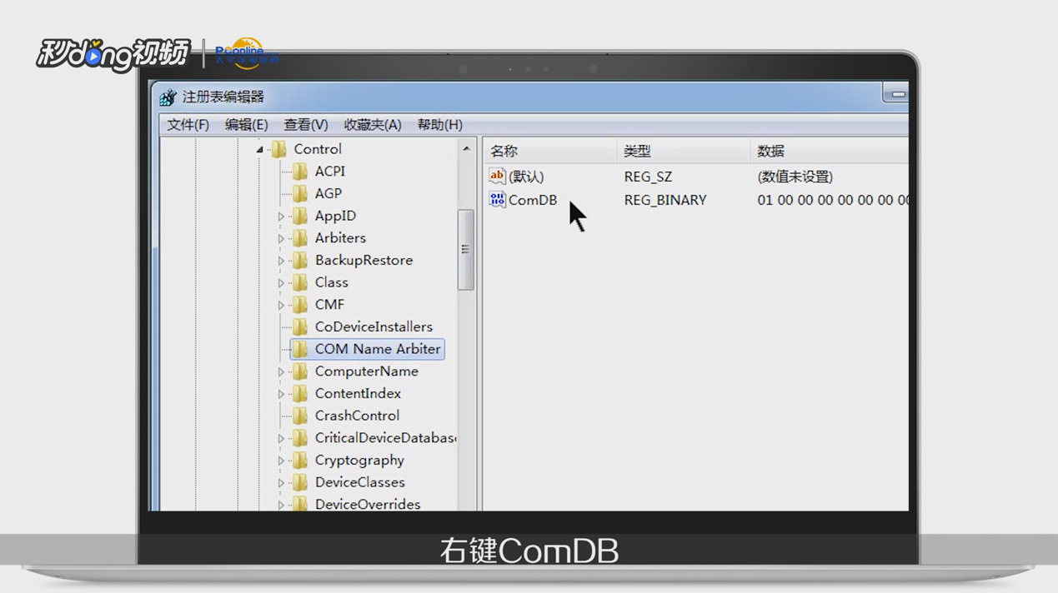Select the ComDB binary value icon
The width and height of the screenshot is (1058, 593).
[497, 200]
